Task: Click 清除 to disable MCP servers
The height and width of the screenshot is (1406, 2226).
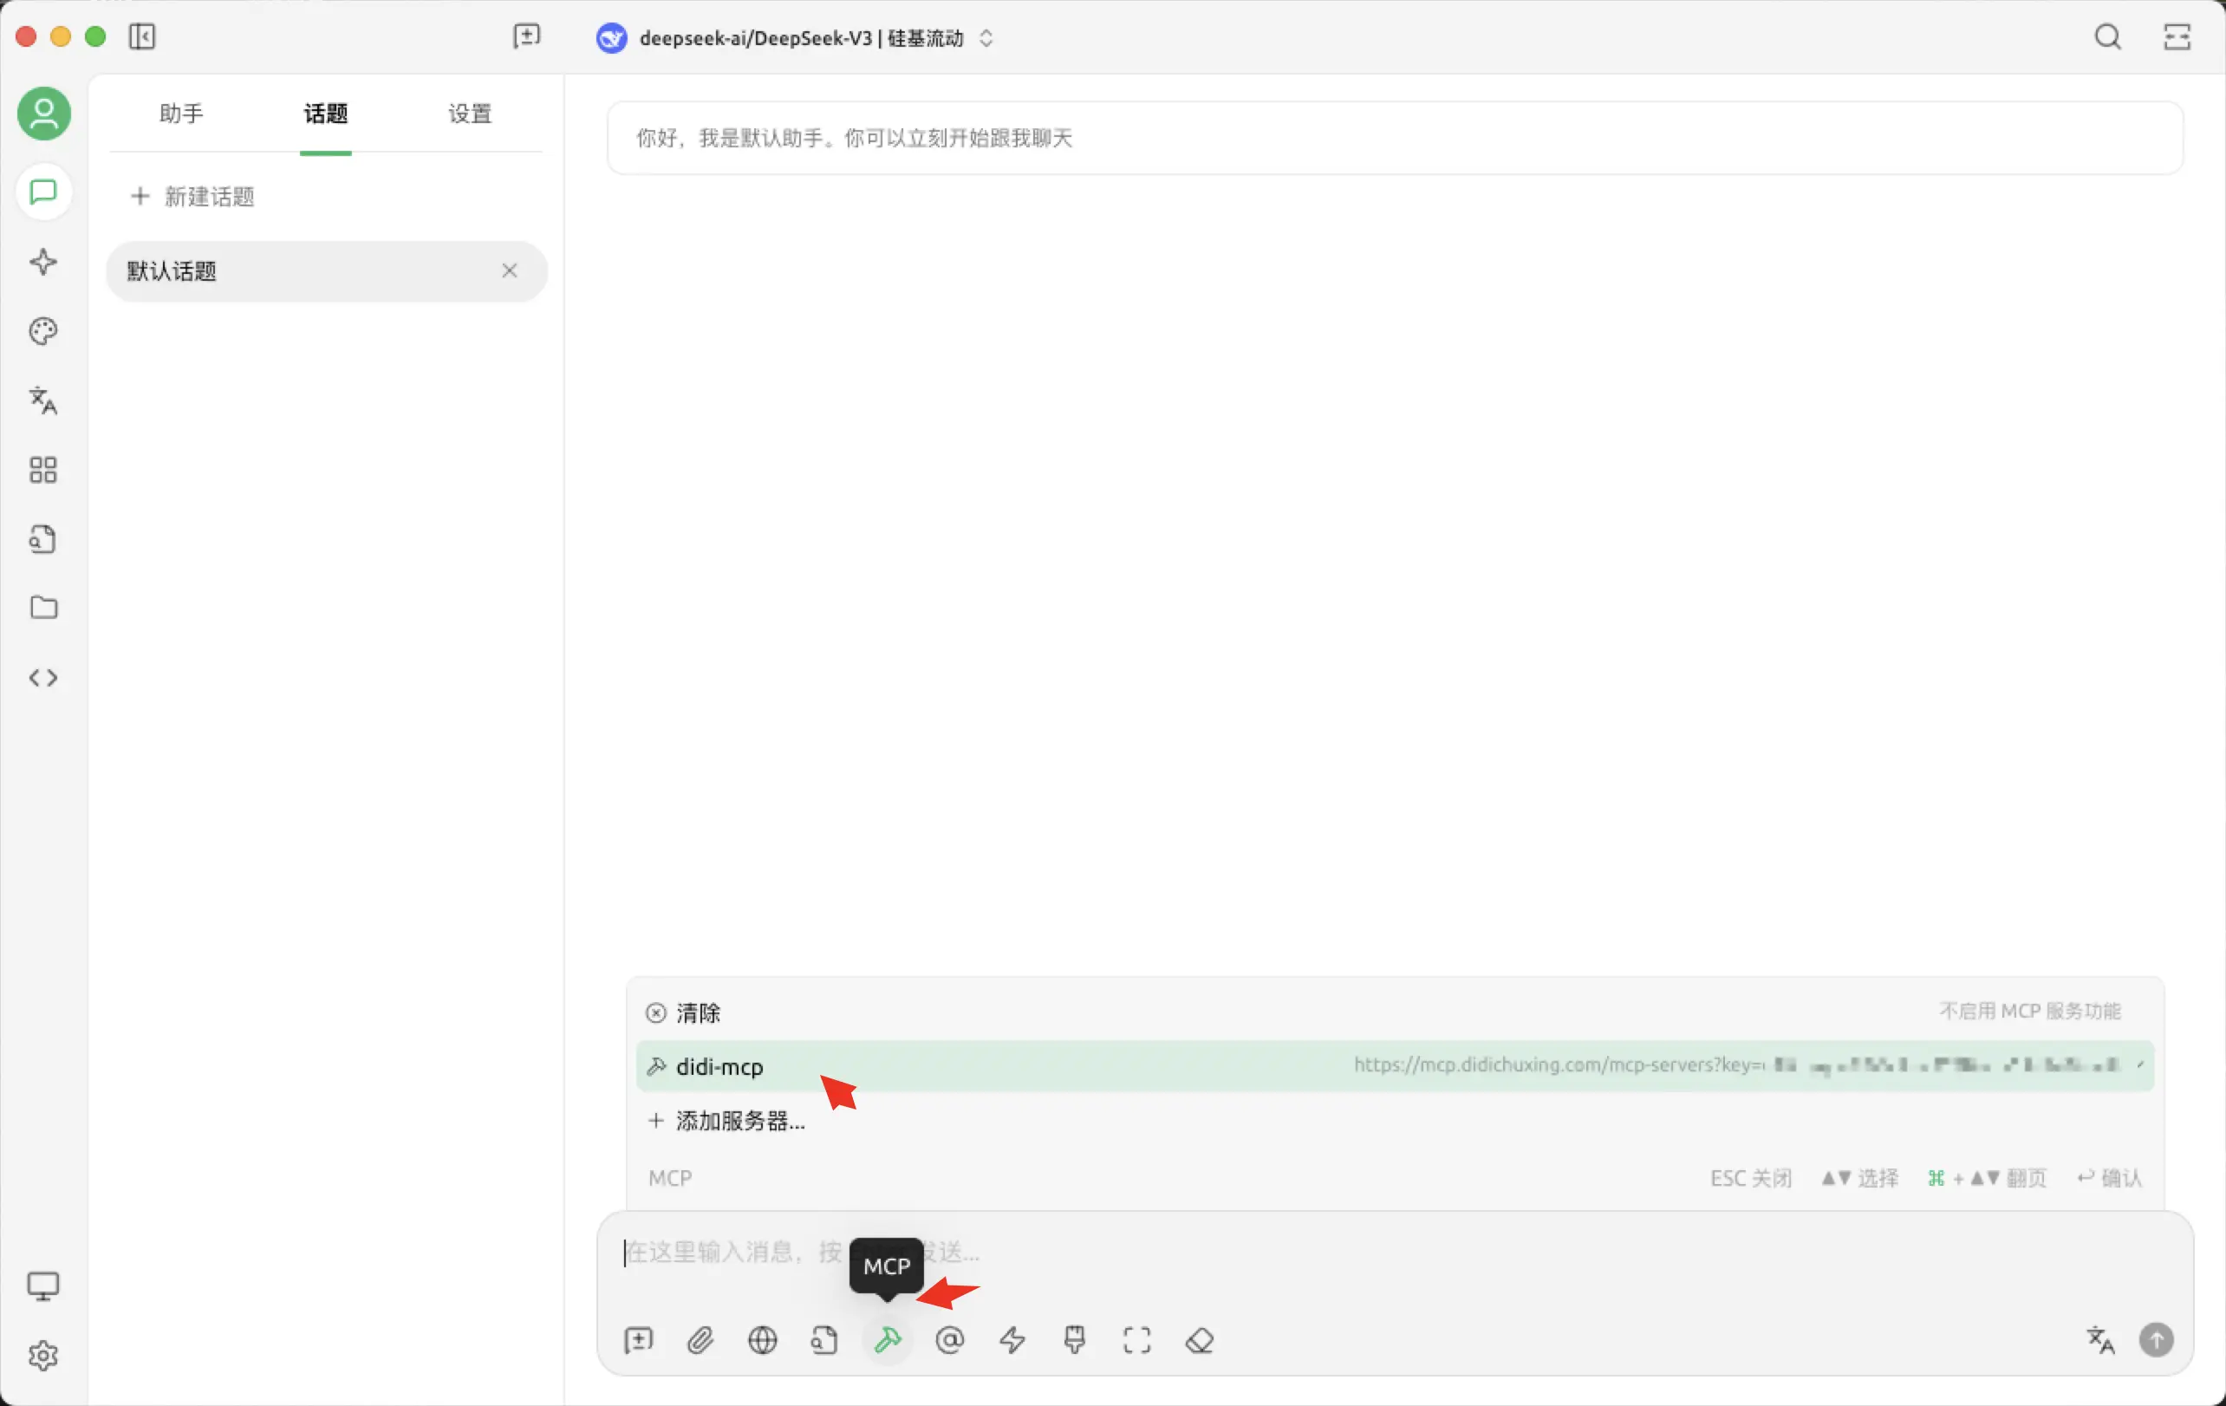Action: pyautogui.click(x=698, y=1012)
